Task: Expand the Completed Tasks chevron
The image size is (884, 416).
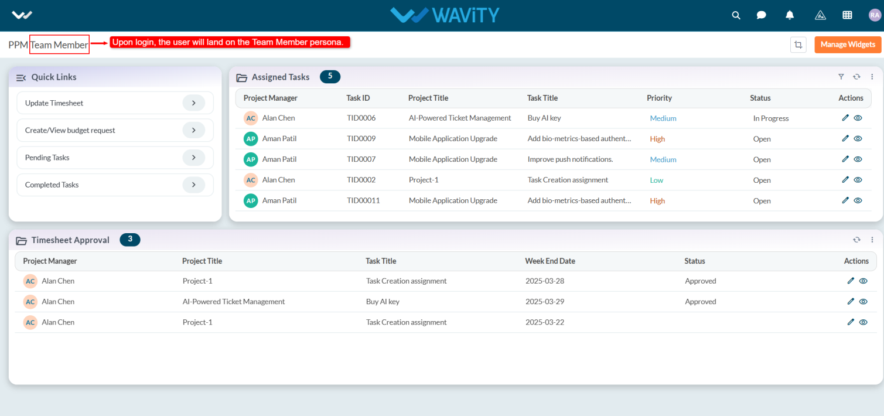Action: [x=194, y=185]
